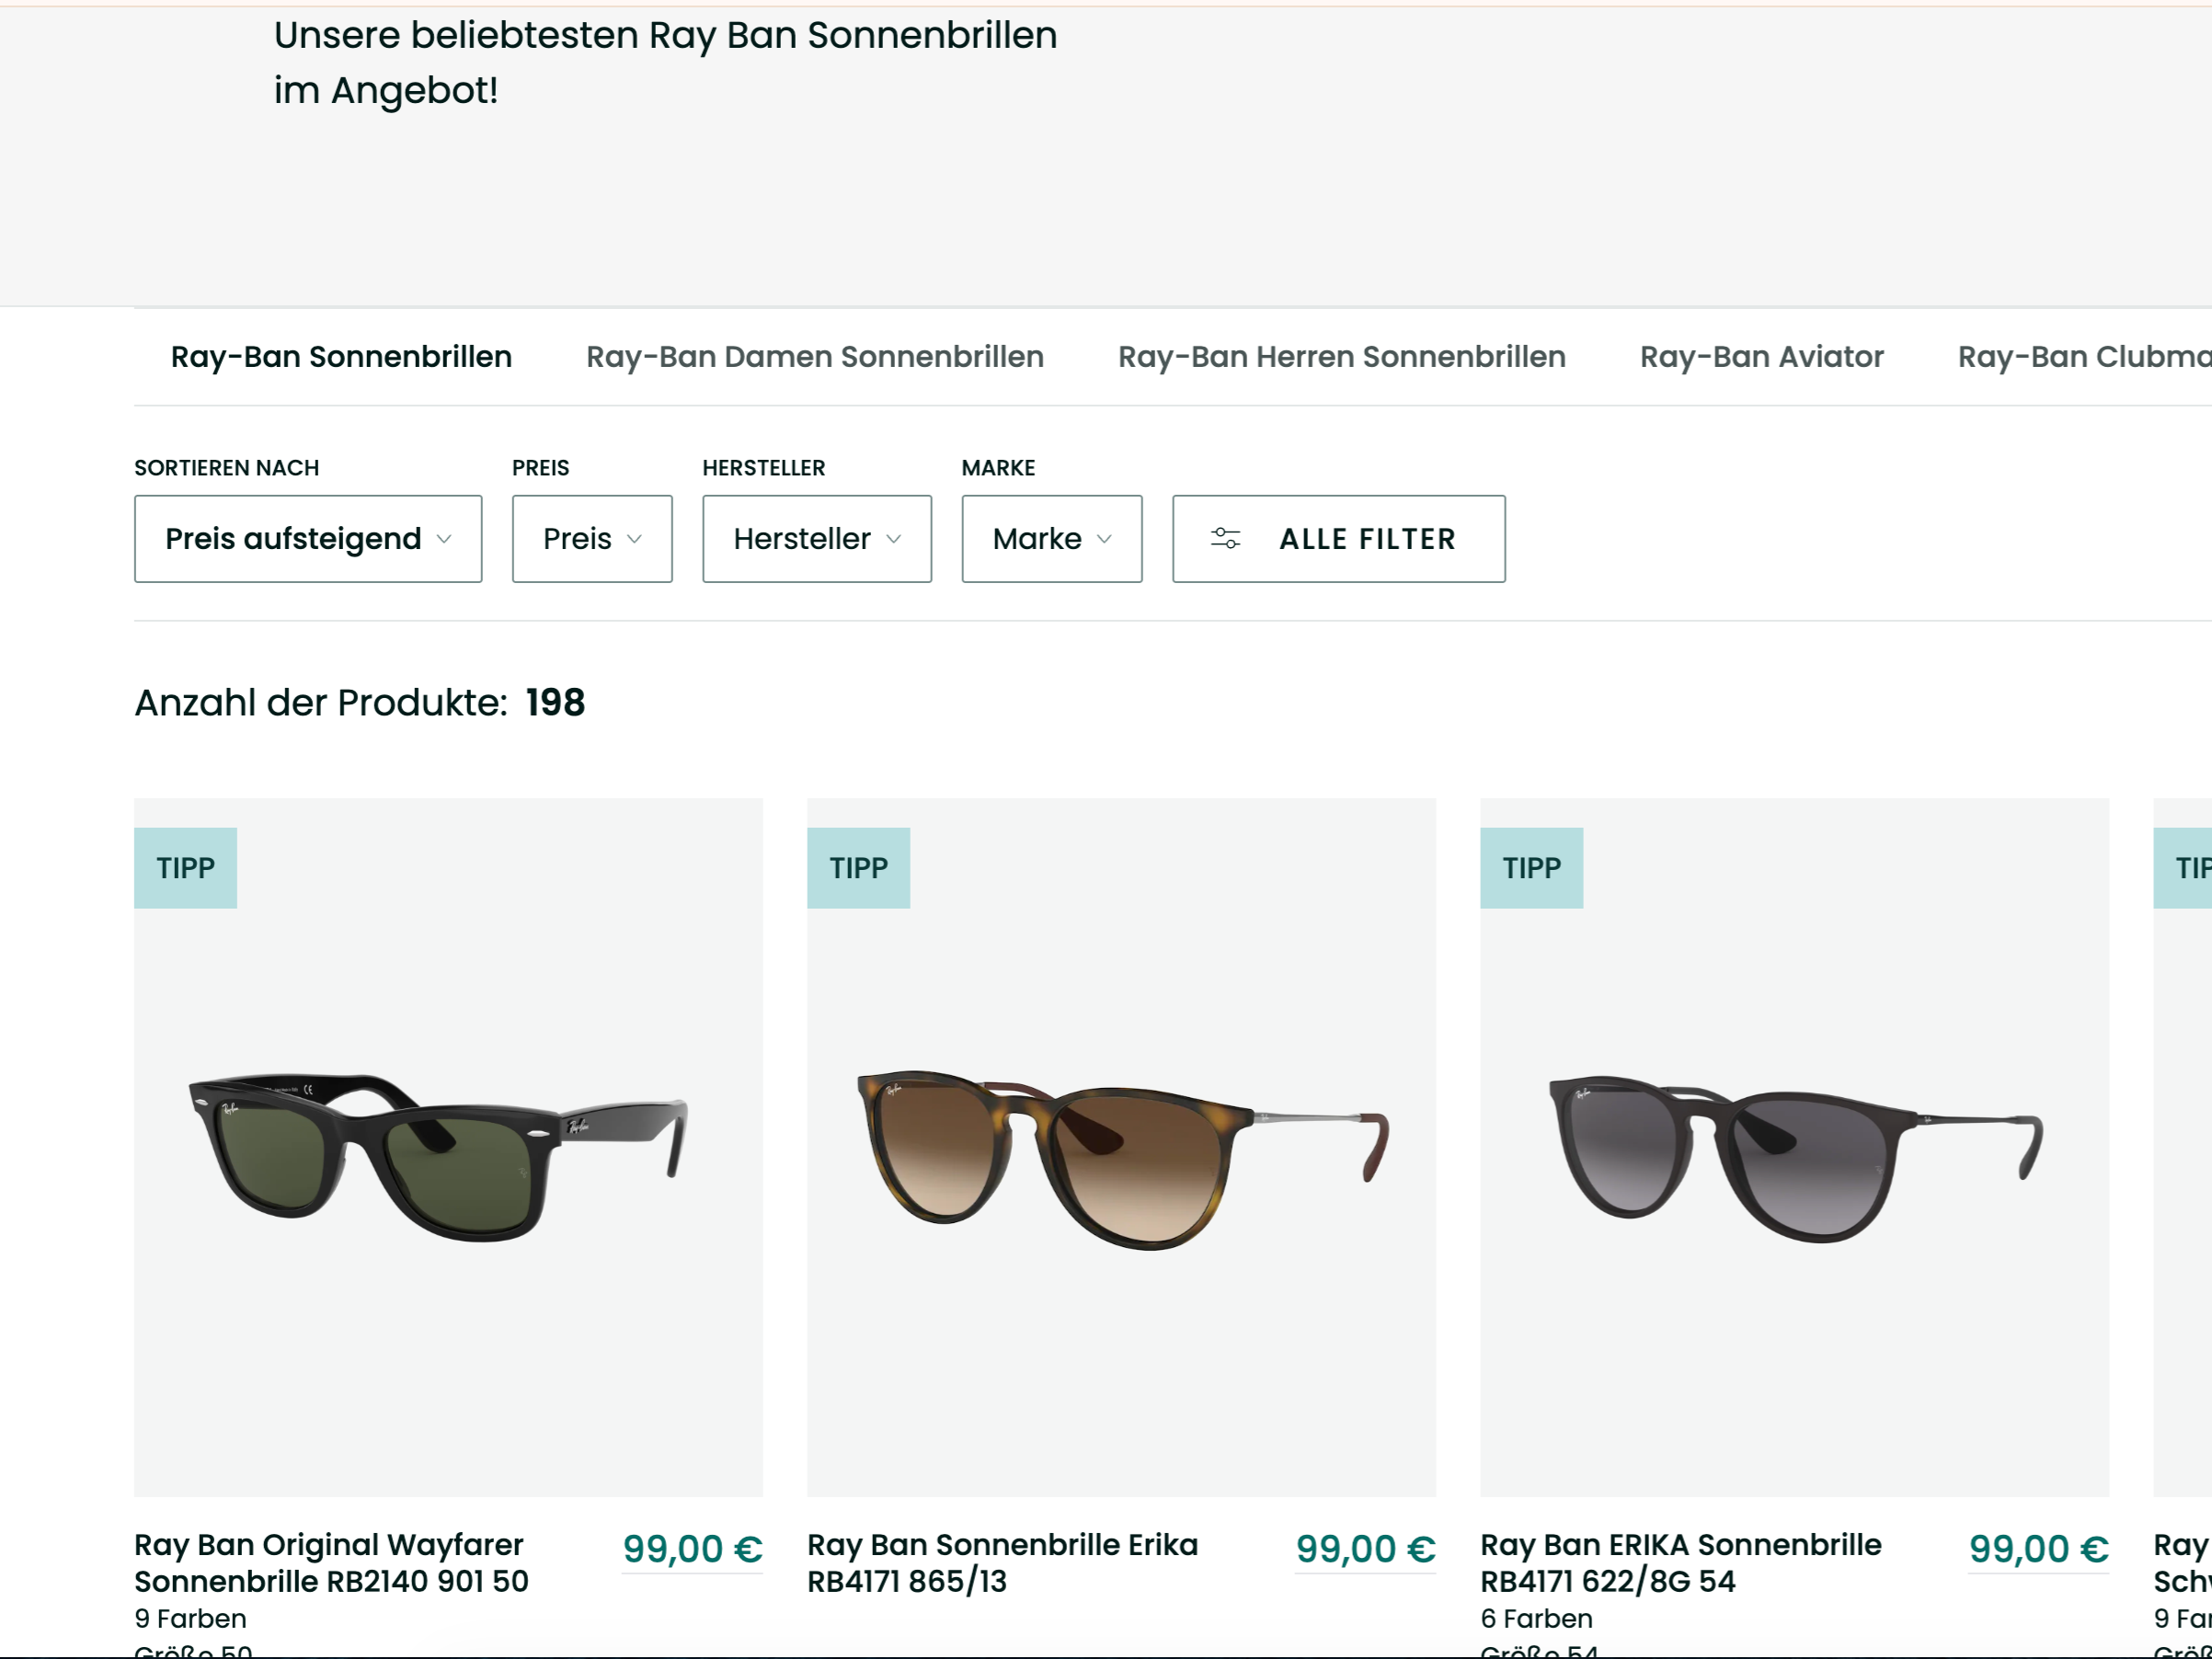The width and height of the screenshot is (2212, 1659).
Task: Click the 99,00 € price of Original Wayfarer
Action: pos(693,1549)
